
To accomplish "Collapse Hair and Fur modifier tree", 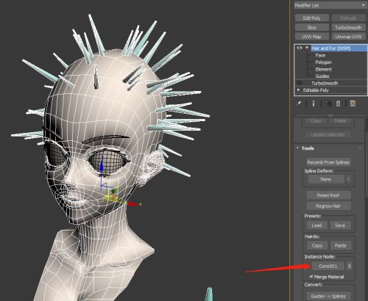I will 307,48.
